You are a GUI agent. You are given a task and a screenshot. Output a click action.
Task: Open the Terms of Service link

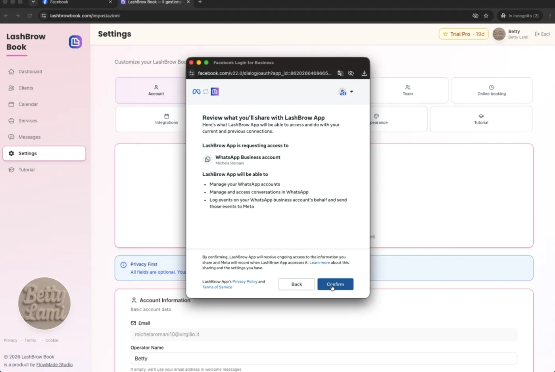tap(217, 287)
